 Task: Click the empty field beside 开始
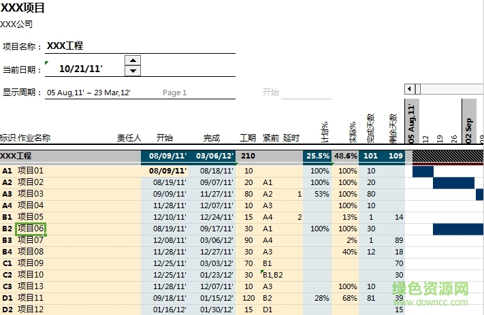[306, 93]
